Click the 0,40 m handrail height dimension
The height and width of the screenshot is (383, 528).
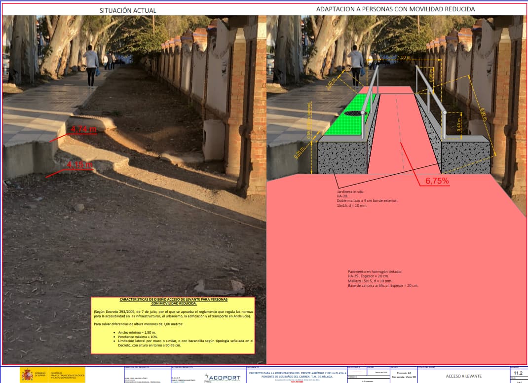pos(459,125)
